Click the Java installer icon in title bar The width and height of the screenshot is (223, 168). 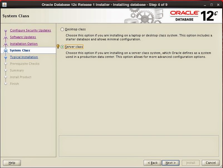coord(4,5)
